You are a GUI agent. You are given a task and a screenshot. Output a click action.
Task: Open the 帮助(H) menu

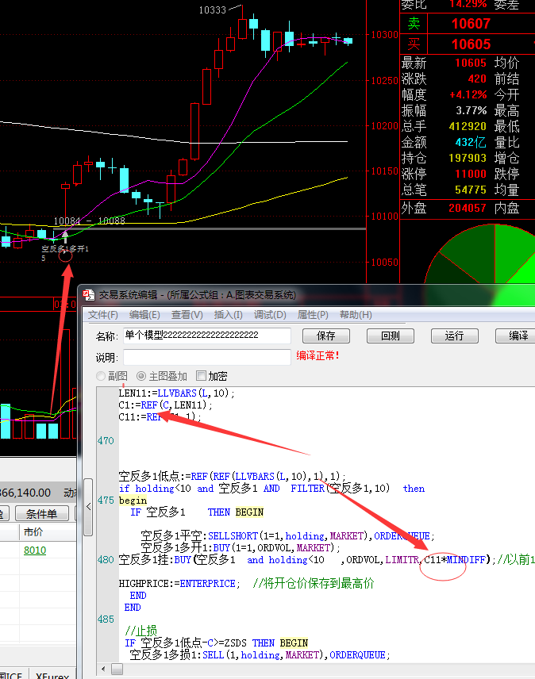click(356, 315)
